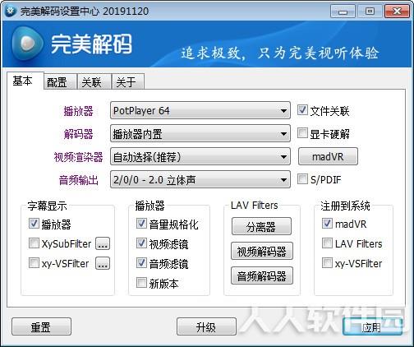
Task: Close the 完美解码设置中心 window
Action: tap(397, 12)
